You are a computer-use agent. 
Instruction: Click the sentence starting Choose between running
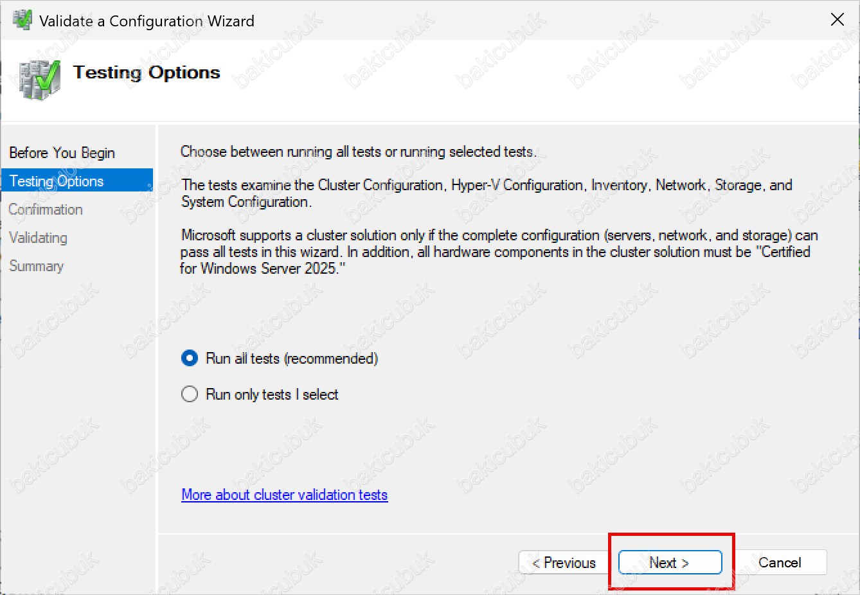click(x=358, y=152)
